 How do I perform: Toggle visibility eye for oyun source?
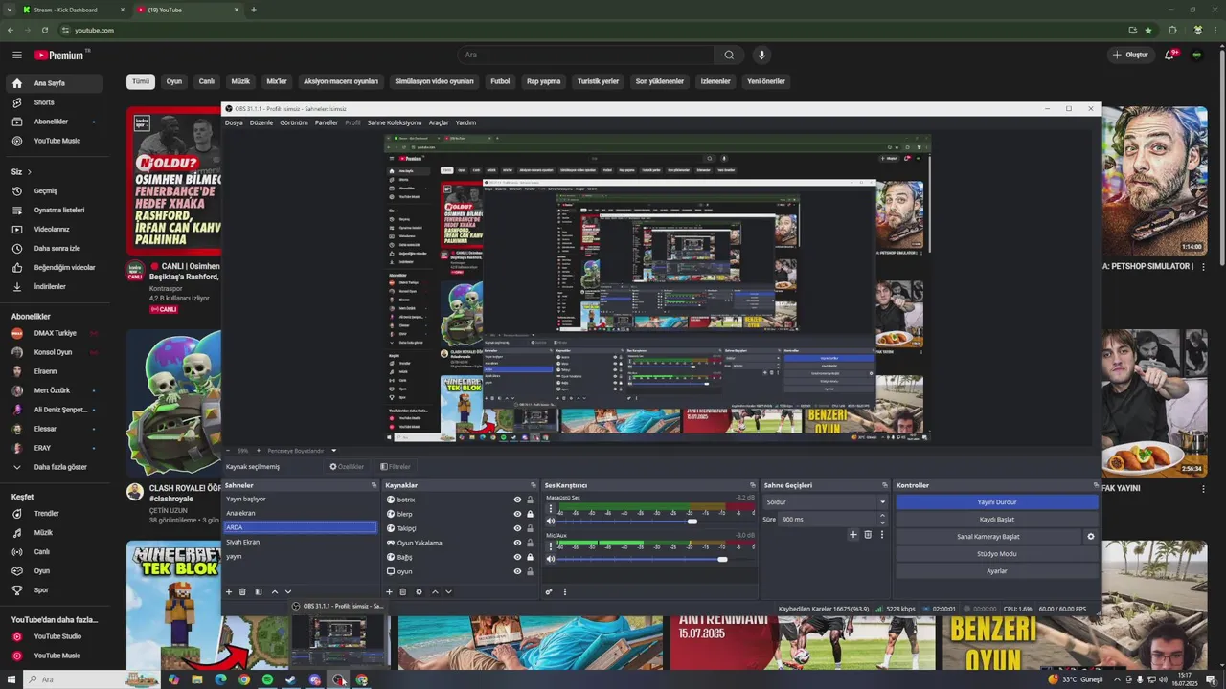(517, 571)
